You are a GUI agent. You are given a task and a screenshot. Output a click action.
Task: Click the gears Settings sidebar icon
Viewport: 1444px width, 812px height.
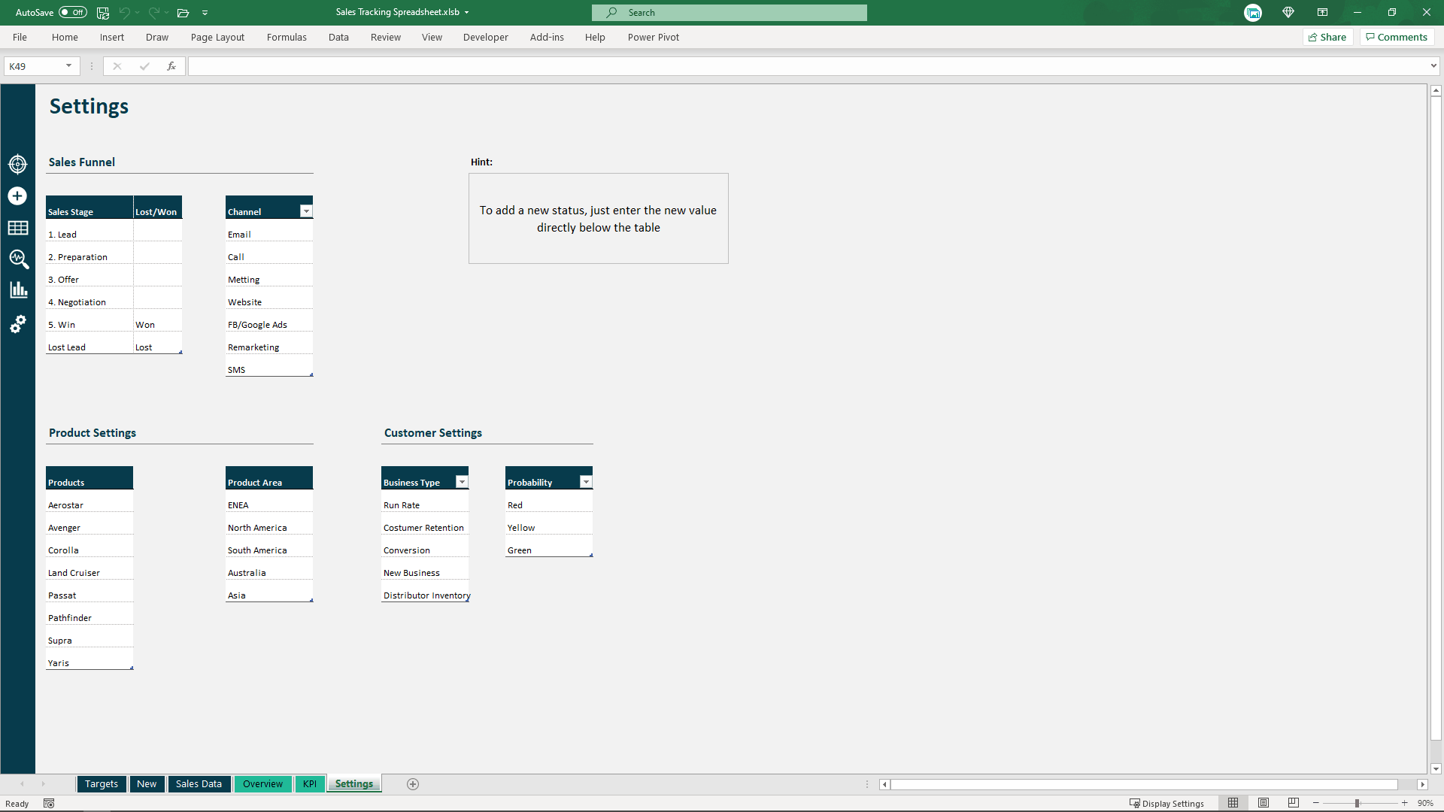[x=18, y=324]
